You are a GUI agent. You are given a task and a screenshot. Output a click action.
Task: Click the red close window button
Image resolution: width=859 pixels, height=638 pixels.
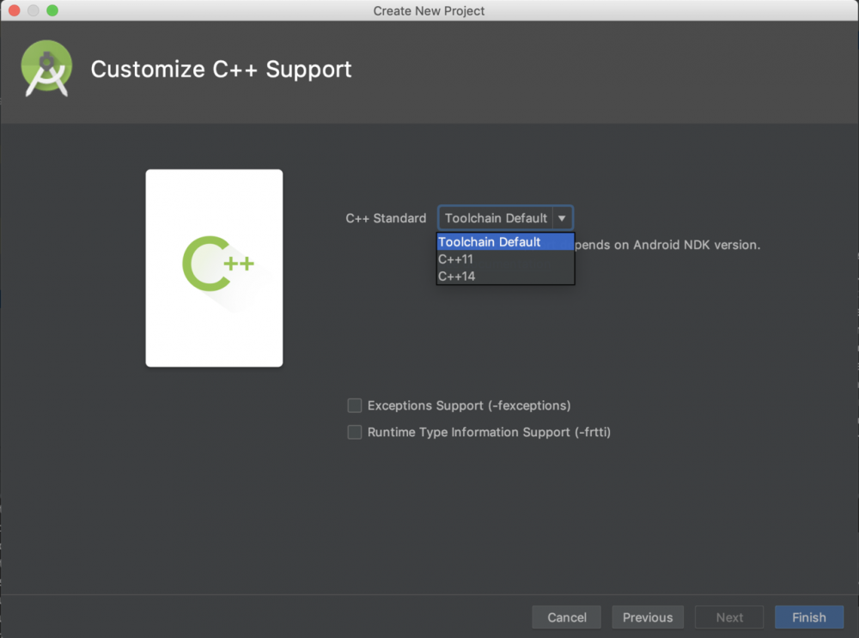(x=15, y=10)
